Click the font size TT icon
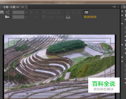Viewport: 126px width, 99px height. [44, 12]
